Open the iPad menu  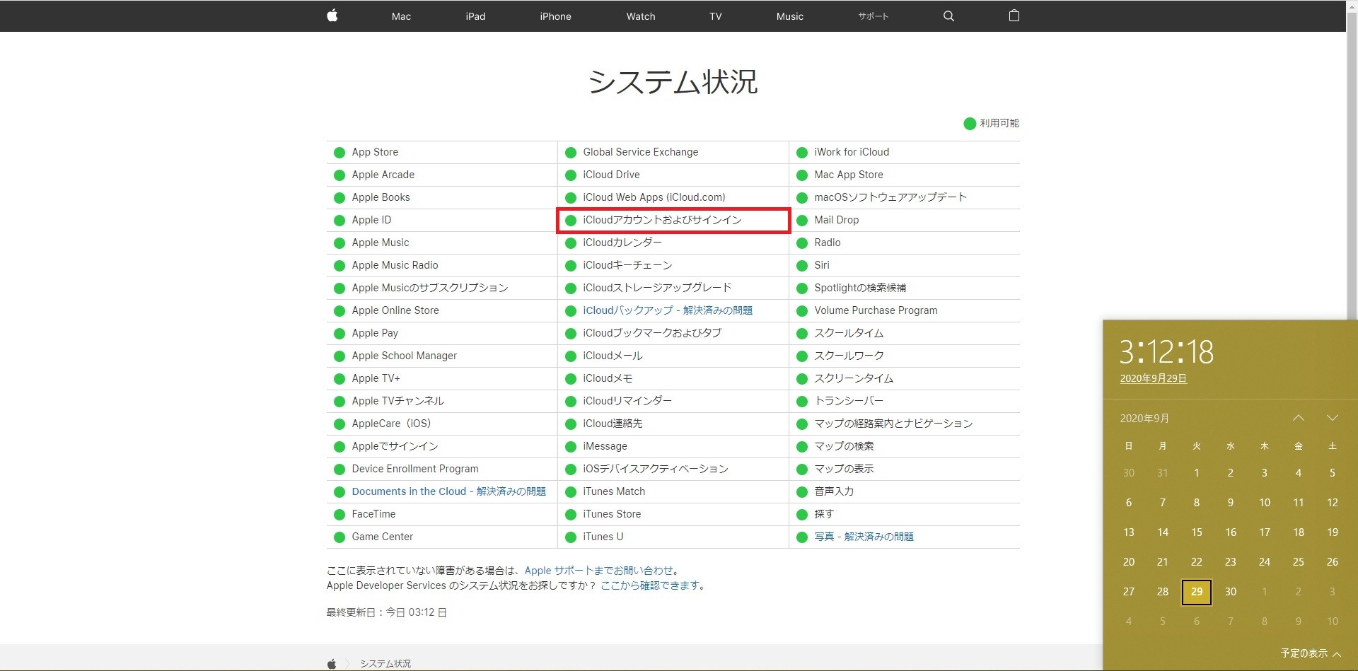coord(475,16)
